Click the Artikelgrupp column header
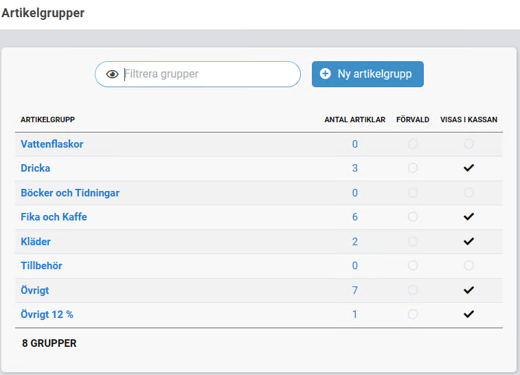The height and width of the screenshot is (375, 520). (x=48, y=120)
